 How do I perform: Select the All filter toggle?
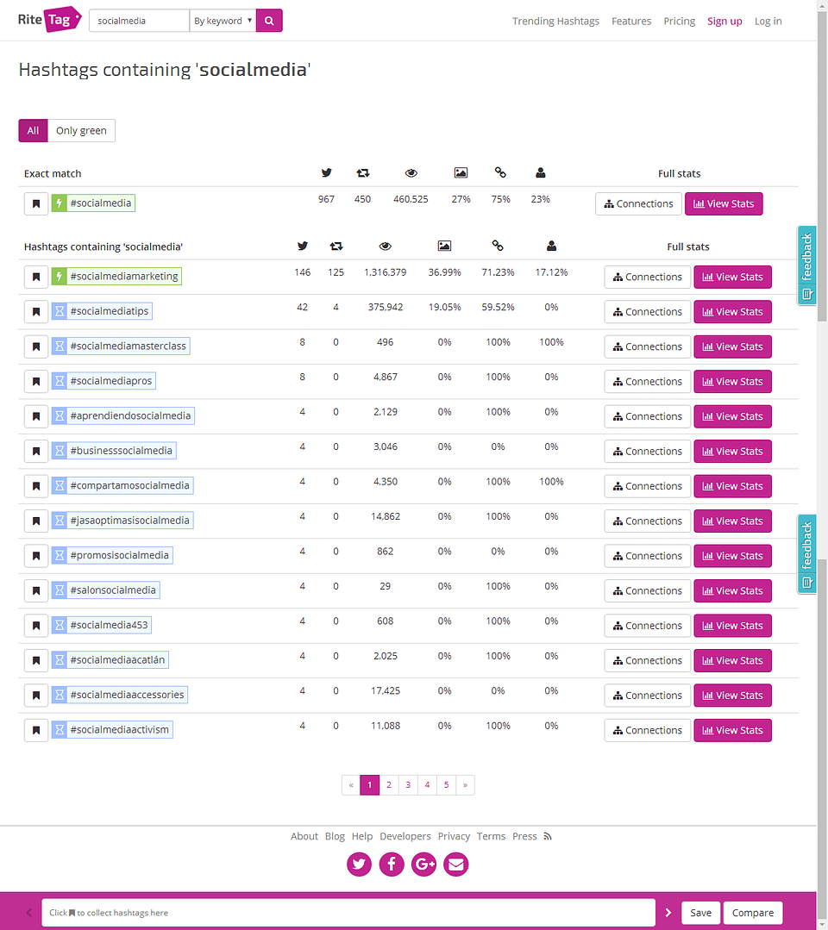33,131
